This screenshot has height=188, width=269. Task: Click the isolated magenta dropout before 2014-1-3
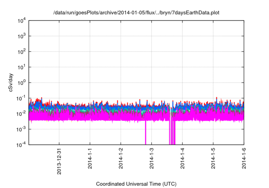pyautogui.click(x=145, y=133)
